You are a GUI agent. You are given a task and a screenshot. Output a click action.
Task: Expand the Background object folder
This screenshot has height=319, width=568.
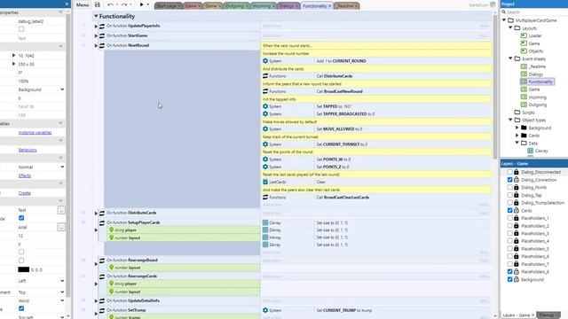pos(517,128)
